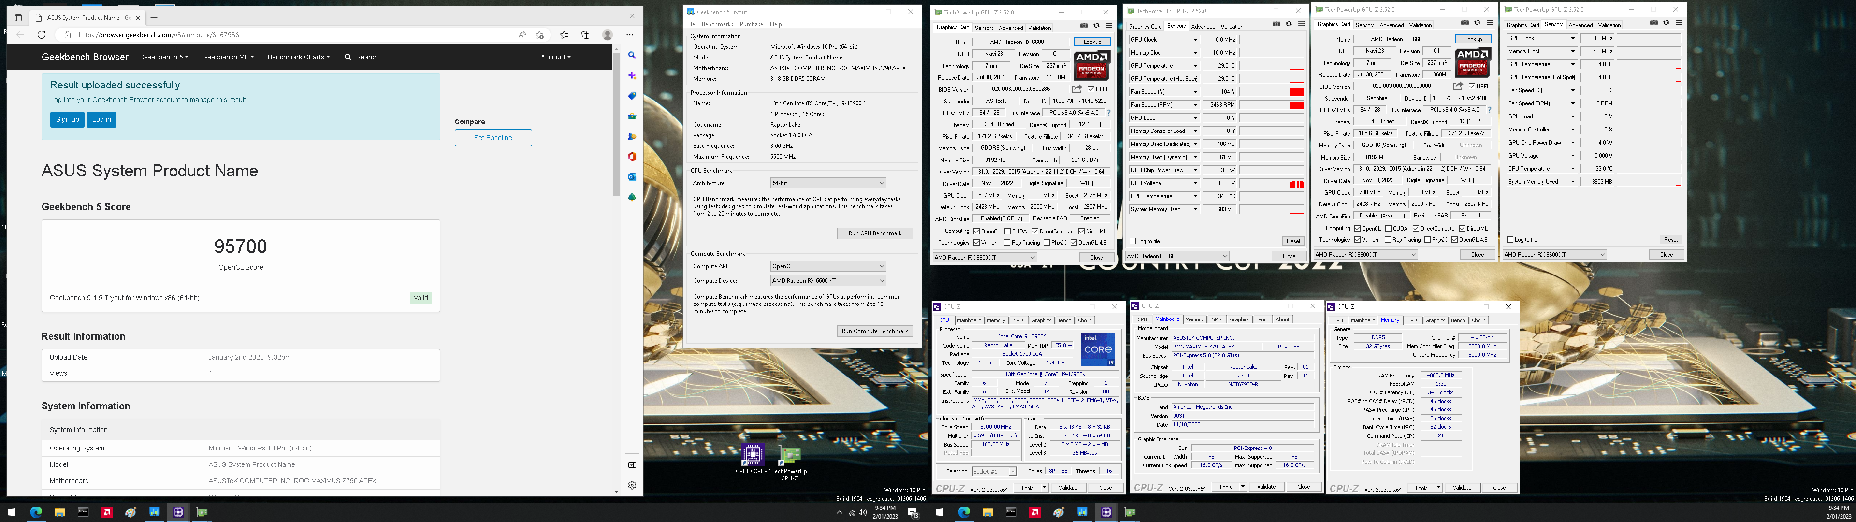Click the plus icon to customize Edge sidebar

click(632, 219)
